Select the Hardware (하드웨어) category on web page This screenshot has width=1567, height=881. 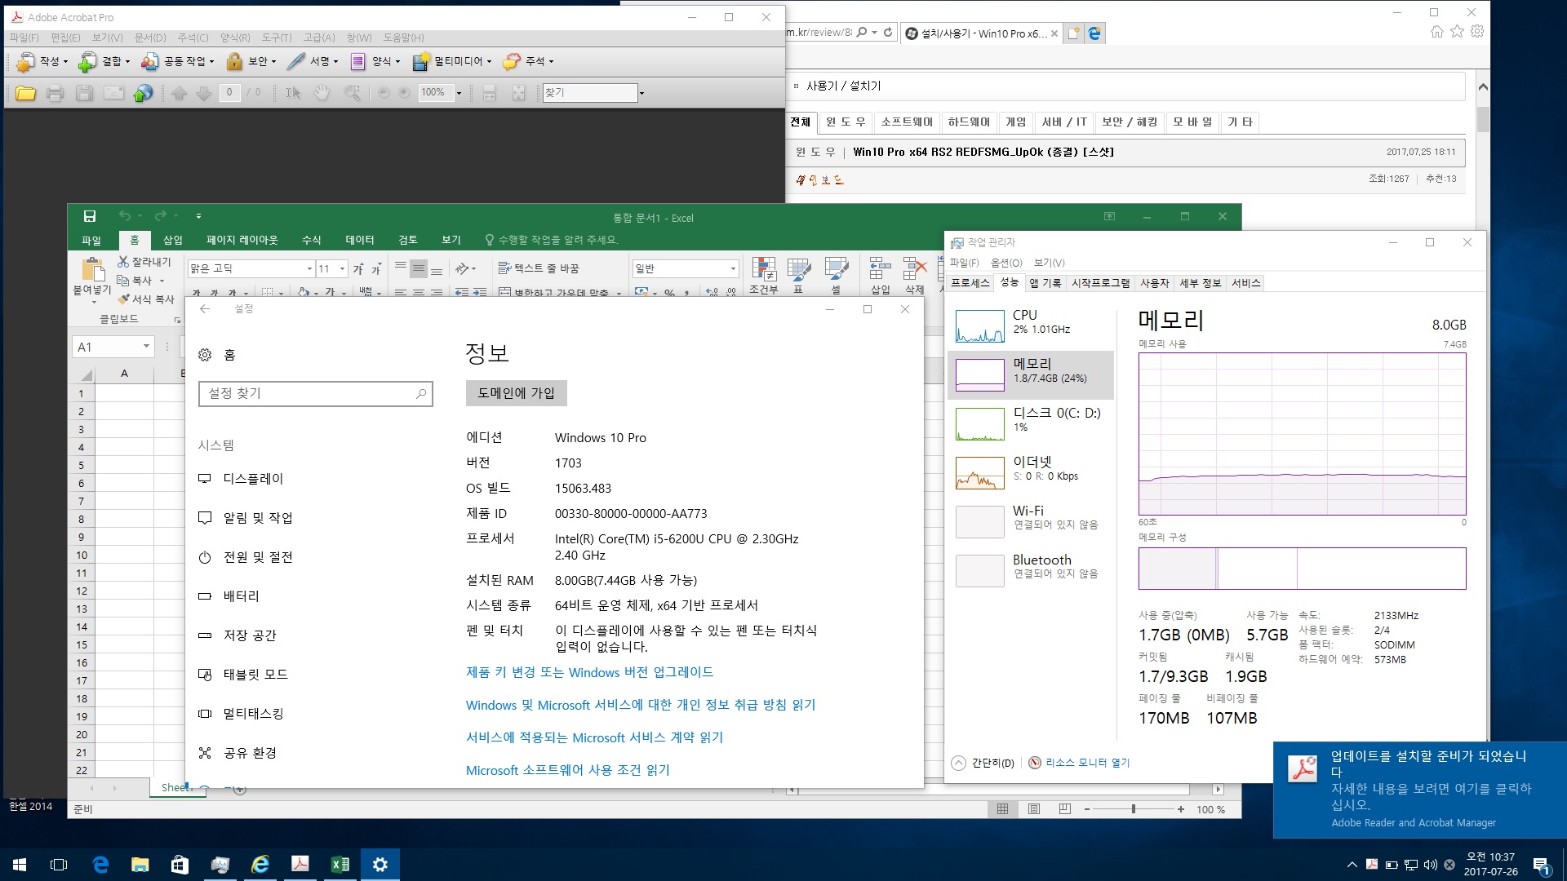coord(969,122)
